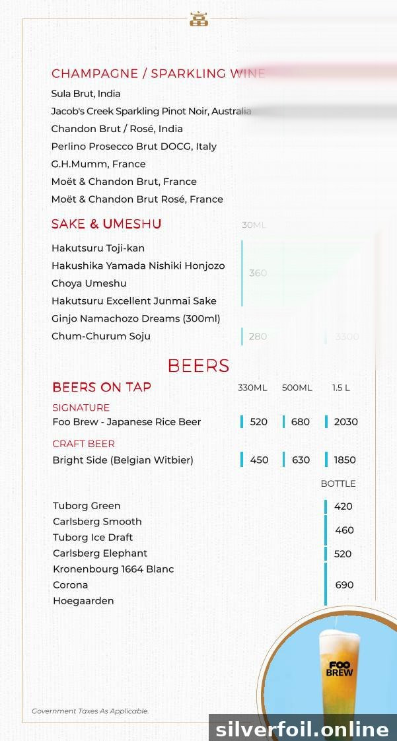Click Tuborg Green bottle price 420
Image resolution: width=397 pixels, height=741 pixels.
(x=343, y=507)
